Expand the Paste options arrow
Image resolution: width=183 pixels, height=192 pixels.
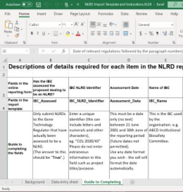[x=8, y=36]
